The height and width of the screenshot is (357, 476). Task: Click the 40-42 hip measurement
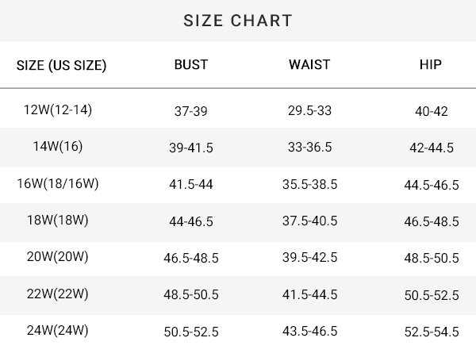point(432,111)
